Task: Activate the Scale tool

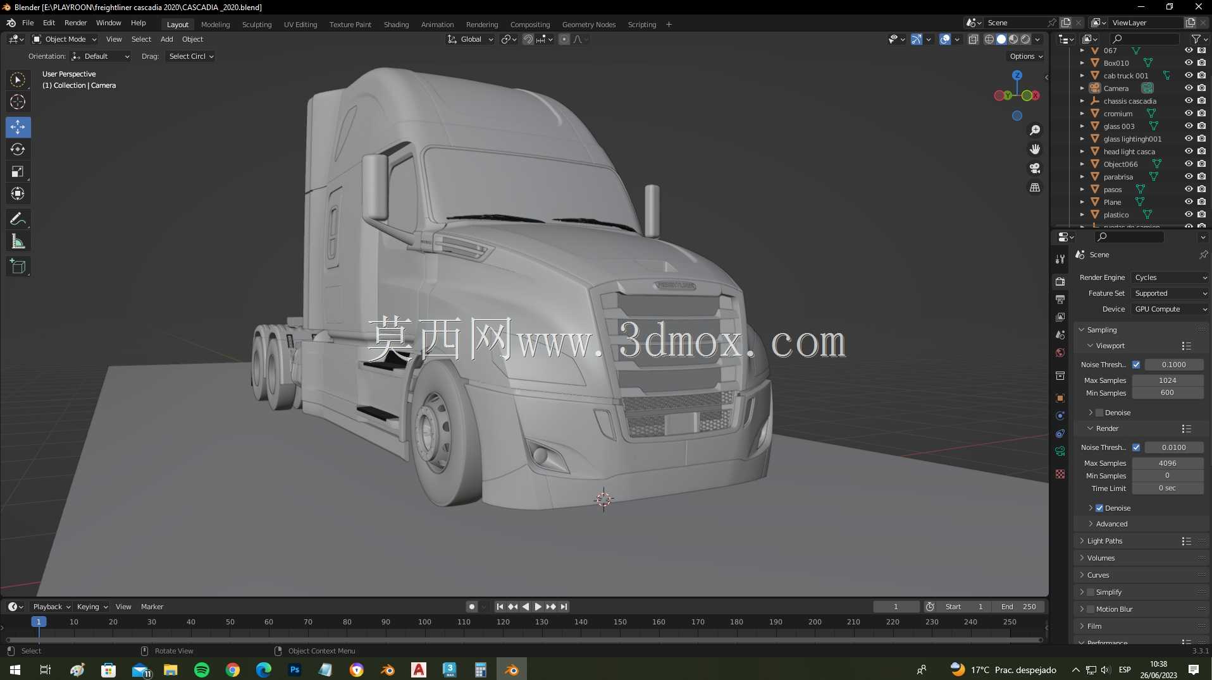Action: (x=18, y=171)
